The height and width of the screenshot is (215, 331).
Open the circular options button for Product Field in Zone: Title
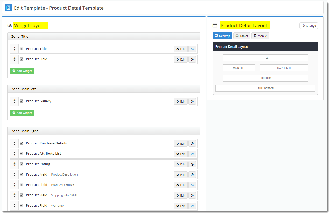(x=192, y=59)
